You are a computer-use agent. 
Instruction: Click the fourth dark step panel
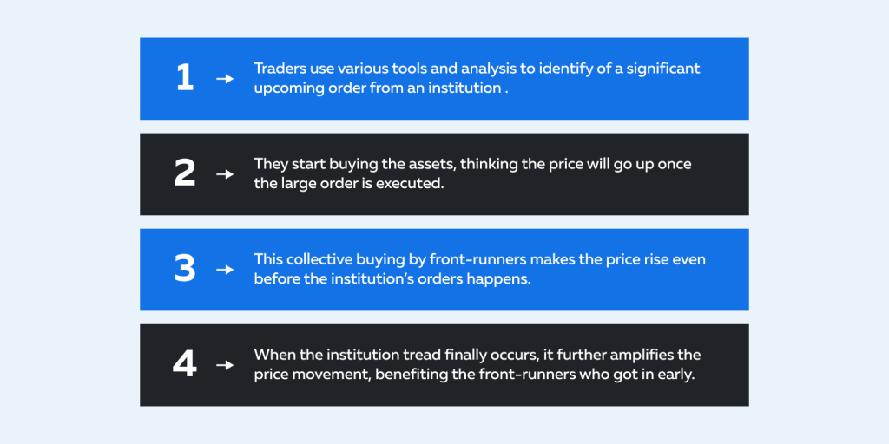[x=444, y=365]
